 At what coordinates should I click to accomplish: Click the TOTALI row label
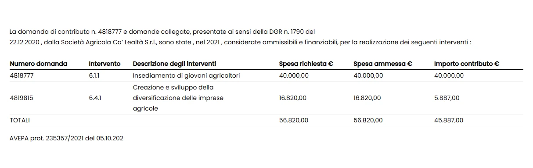click(19, 120)
